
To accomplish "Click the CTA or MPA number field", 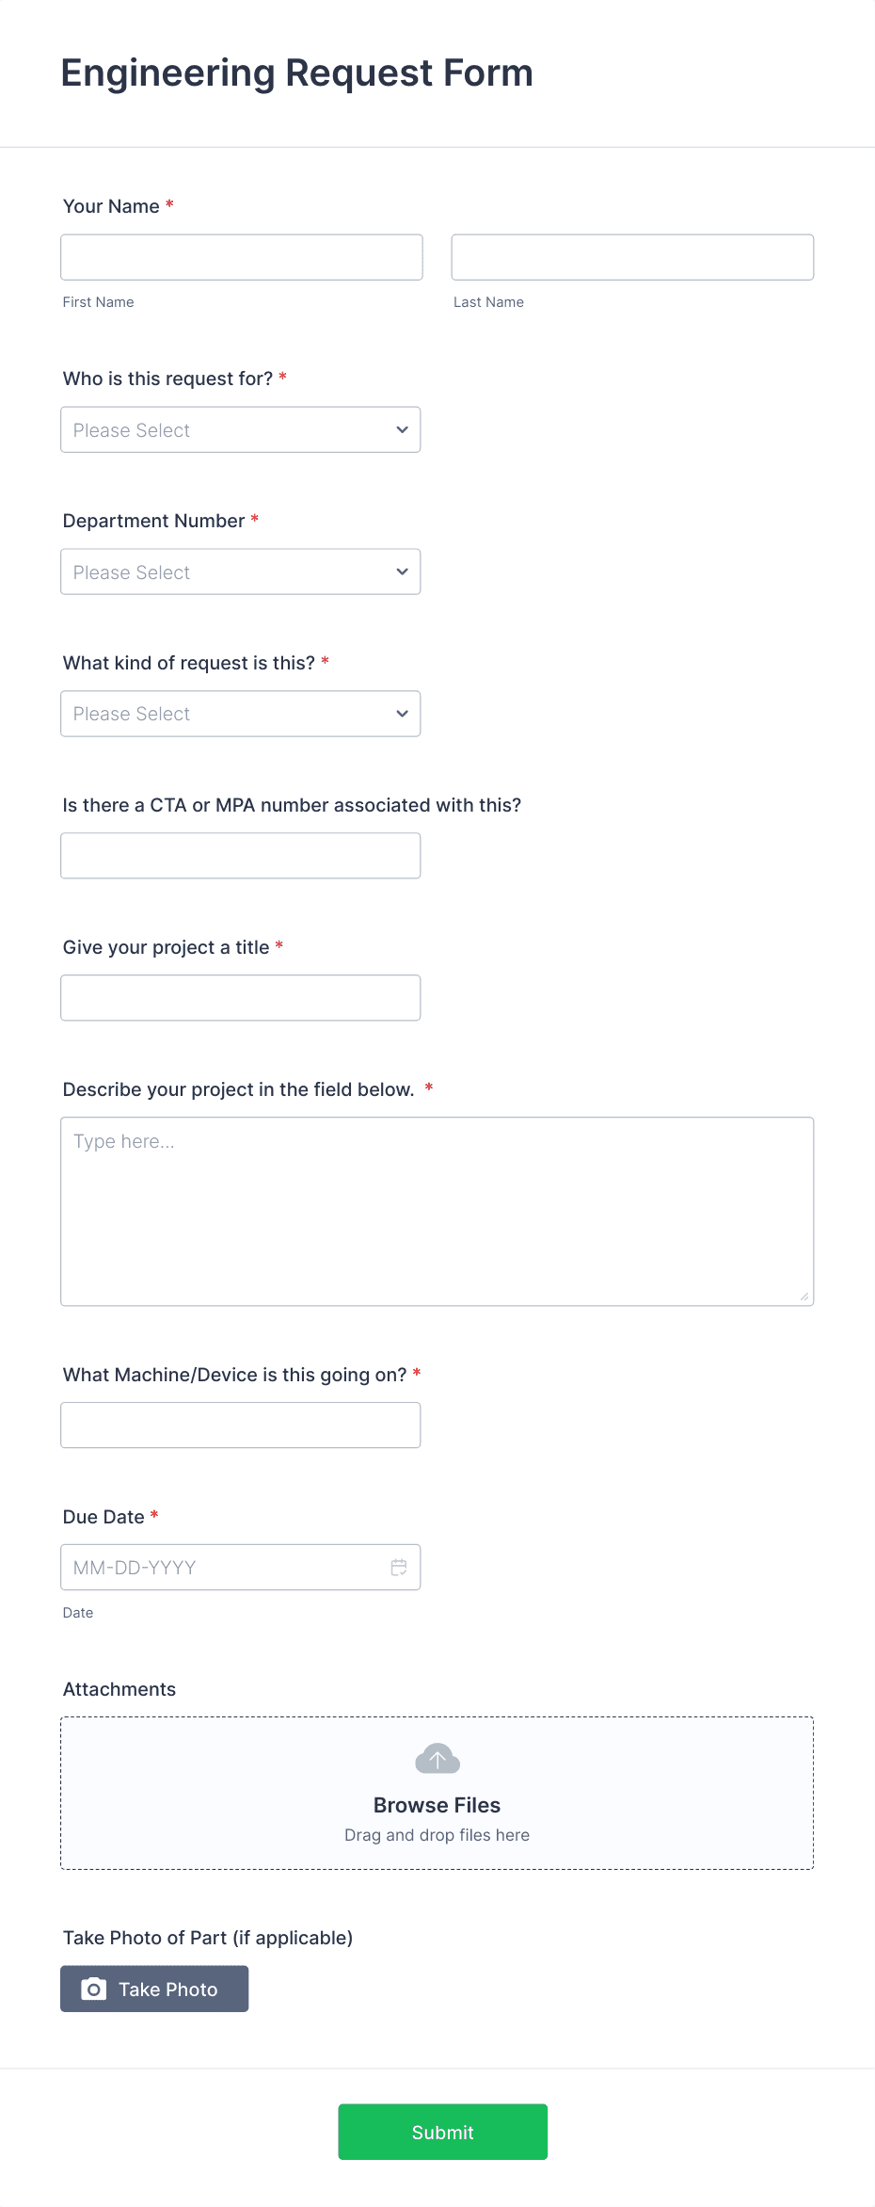I will pyautogui.click(x=240, y=855).
